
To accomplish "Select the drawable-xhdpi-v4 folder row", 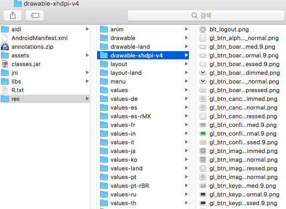I will [143, 56].
